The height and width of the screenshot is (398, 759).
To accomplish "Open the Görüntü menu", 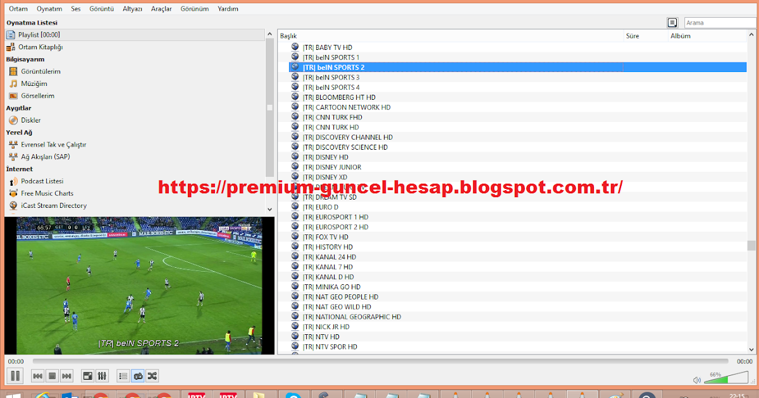I will 102,9.
